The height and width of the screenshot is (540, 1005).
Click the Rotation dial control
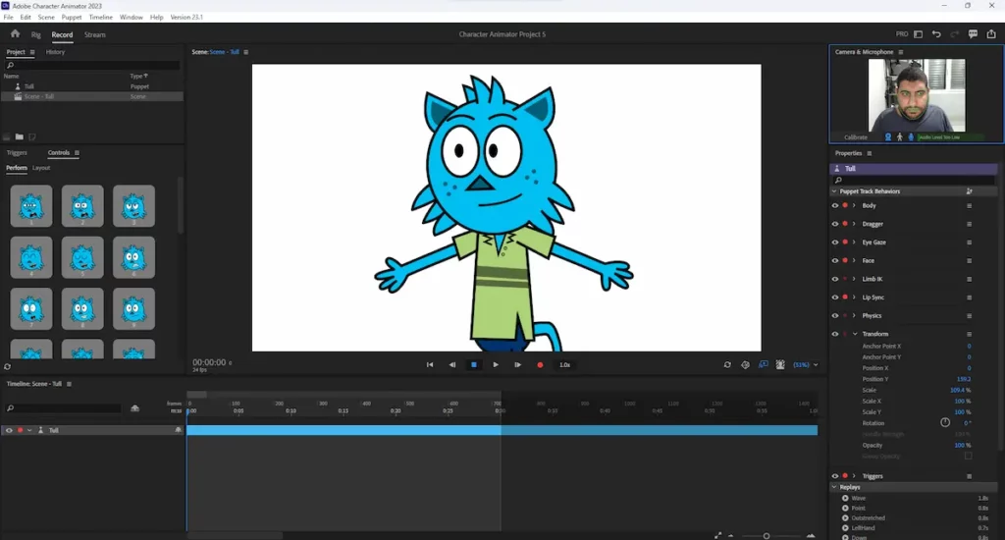945,422
